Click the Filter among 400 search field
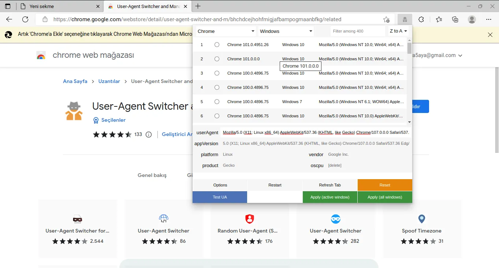Viewport: 499px width, 268px height. coord(357,31)
